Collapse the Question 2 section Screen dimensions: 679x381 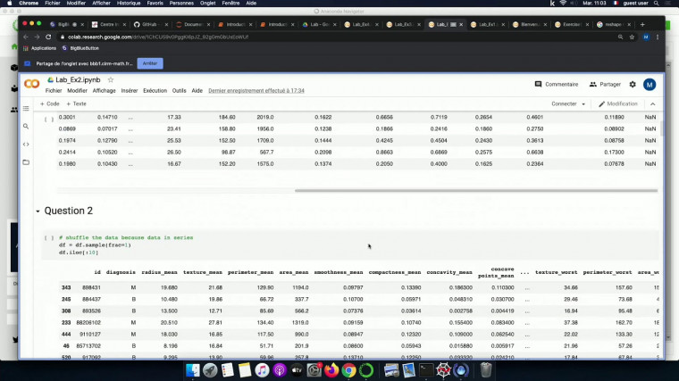tap(38, 211)
